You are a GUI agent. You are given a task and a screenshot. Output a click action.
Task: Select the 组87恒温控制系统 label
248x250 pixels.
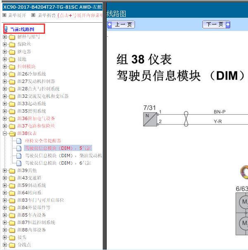[x=36, y=222]
